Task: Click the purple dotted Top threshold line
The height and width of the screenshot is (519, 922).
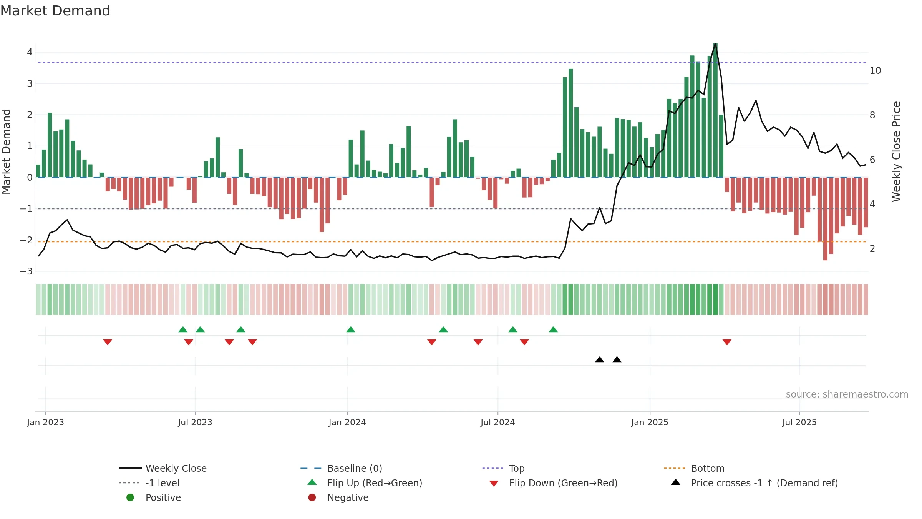Action: 452,62
